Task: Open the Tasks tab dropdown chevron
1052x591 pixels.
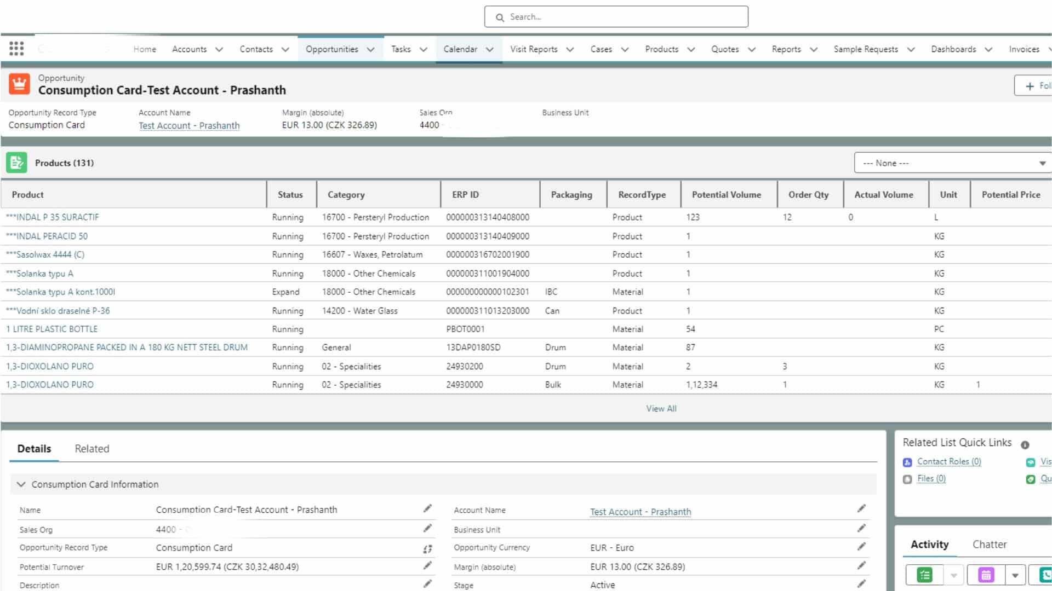Action: click(424, 49)
